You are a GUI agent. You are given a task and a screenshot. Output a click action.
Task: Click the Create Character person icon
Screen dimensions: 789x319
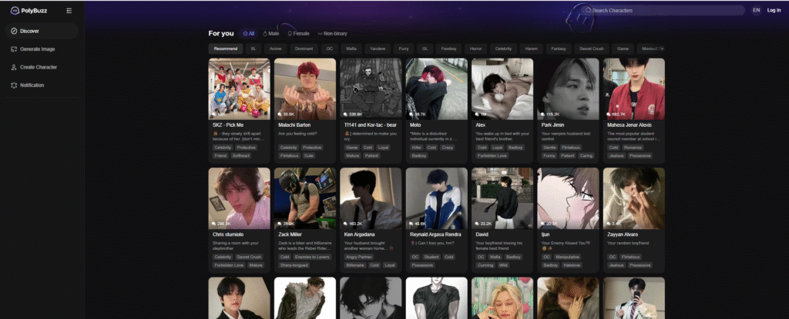14,68
